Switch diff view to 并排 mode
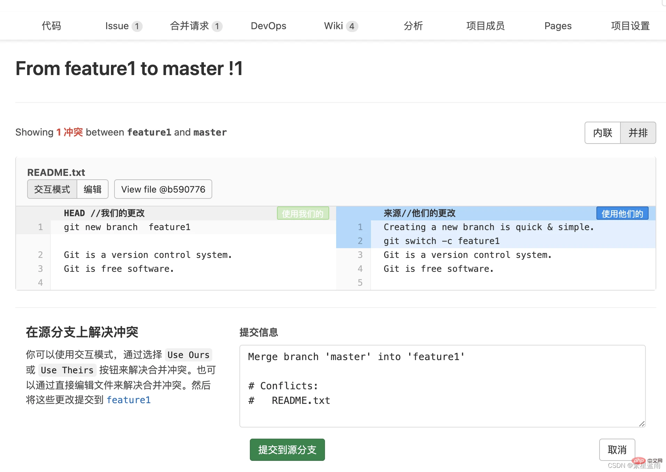 (638, 133)
